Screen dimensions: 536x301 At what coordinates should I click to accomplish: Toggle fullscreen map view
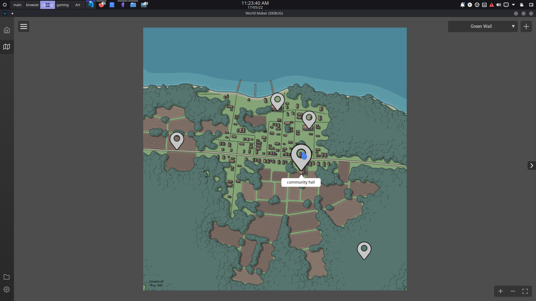point(525,291)
